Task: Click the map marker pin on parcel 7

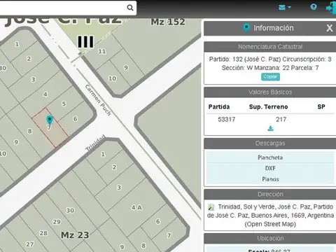Action: click(x=49, y=120)
